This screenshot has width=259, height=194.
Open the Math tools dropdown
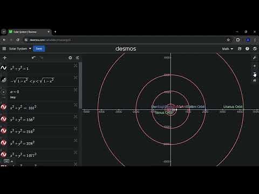coord(228,48)
